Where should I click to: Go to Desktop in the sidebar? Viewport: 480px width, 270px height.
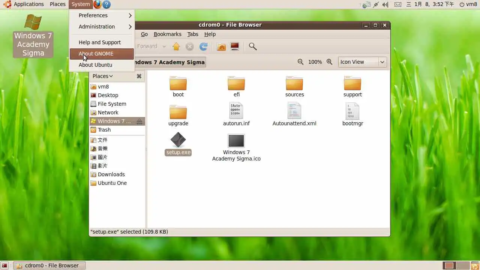tap(117, 95)
